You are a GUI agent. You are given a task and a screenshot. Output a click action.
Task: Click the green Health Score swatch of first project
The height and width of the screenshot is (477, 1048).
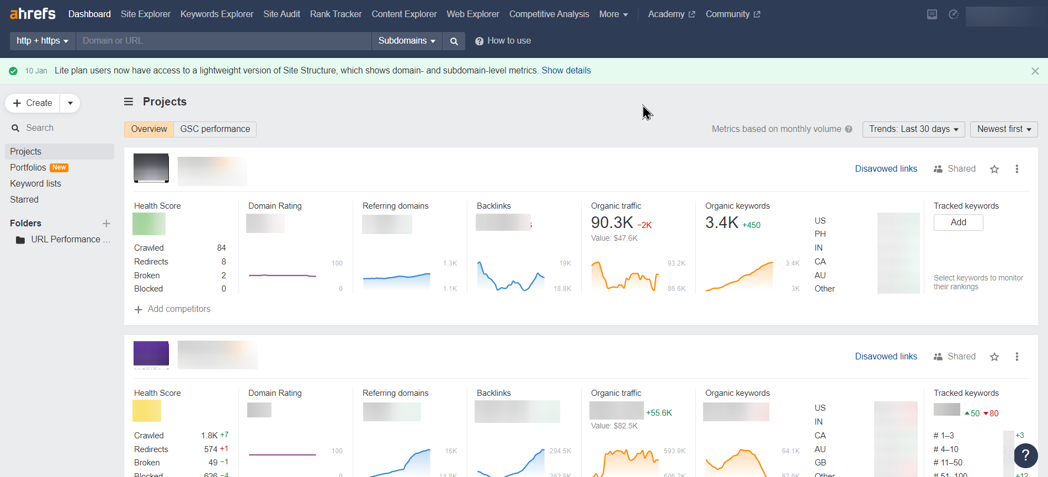(149, 224)
